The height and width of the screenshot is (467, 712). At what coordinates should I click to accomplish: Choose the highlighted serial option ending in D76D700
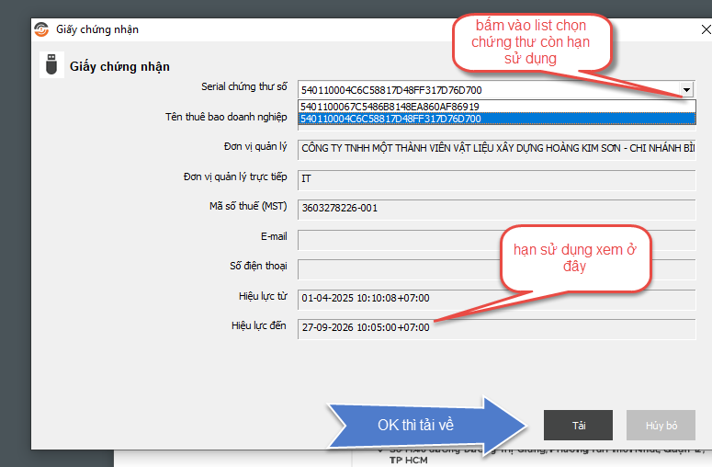pos(390,119)
